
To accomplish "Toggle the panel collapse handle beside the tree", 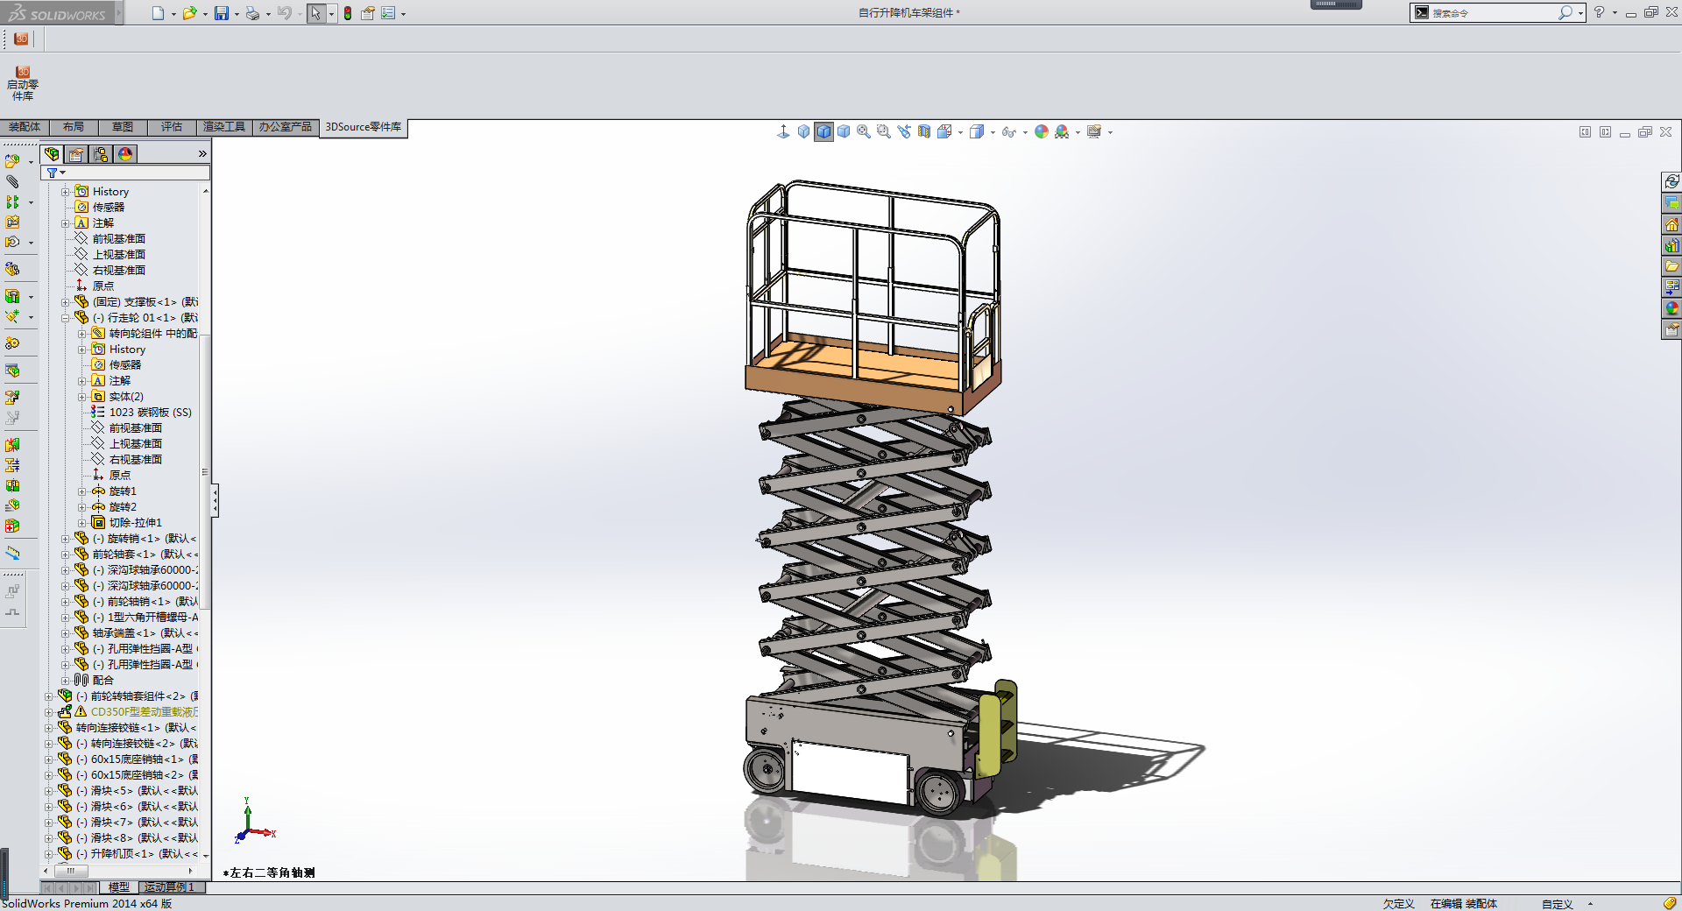I will [x=215, y=500].
